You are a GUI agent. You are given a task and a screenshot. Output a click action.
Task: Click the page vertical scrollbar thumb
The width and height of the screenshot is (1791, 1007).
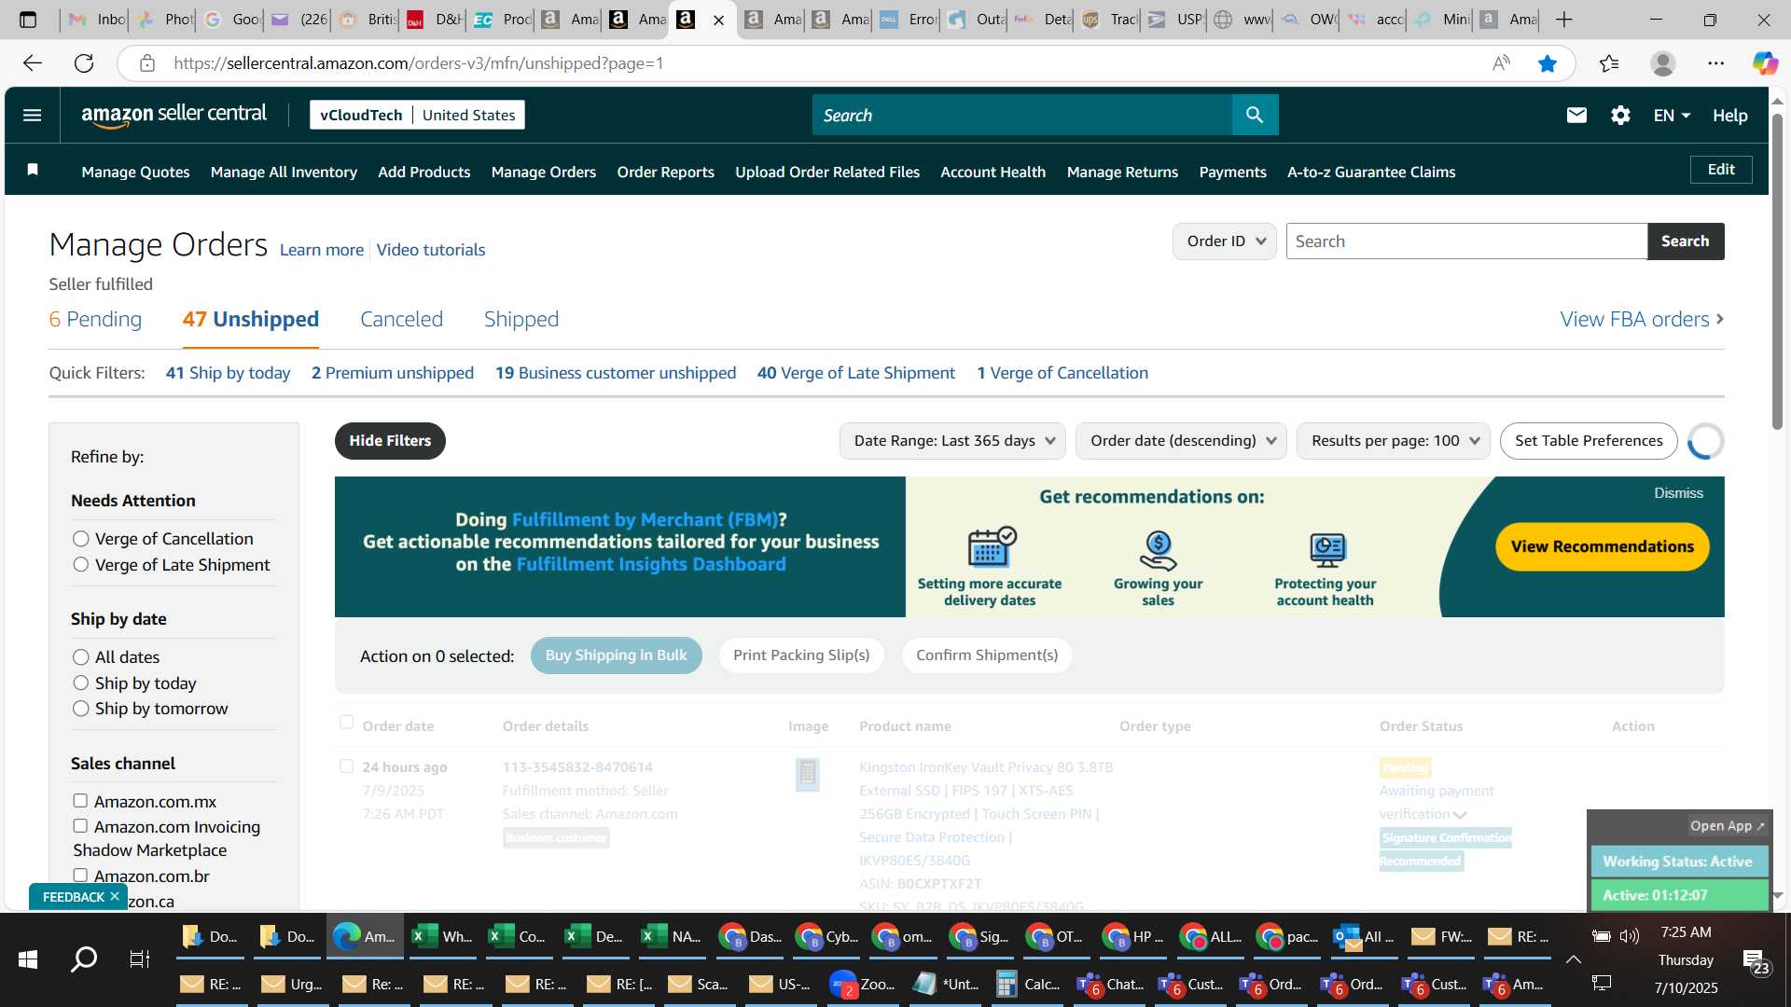(1777, 270)
